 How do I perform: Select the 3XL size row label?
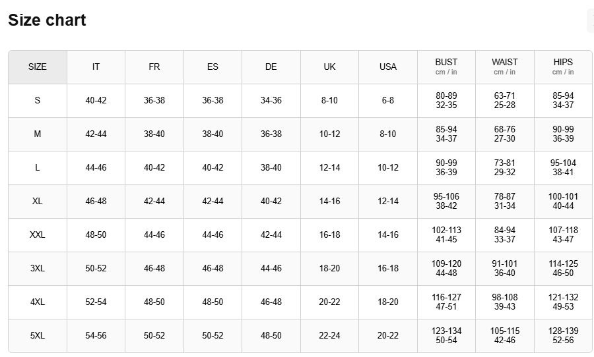click(x=38, y=269)
